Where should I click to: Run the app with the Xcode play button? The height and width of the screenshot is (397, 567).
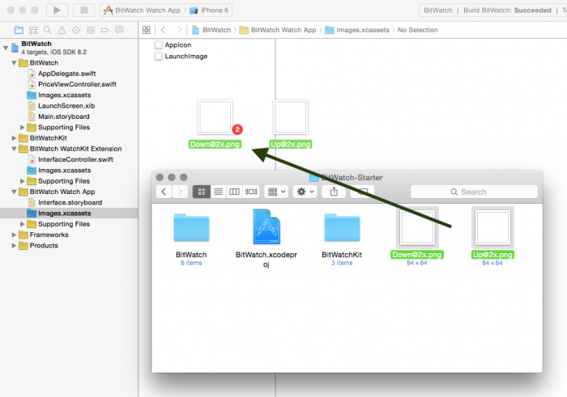[57, 10]
